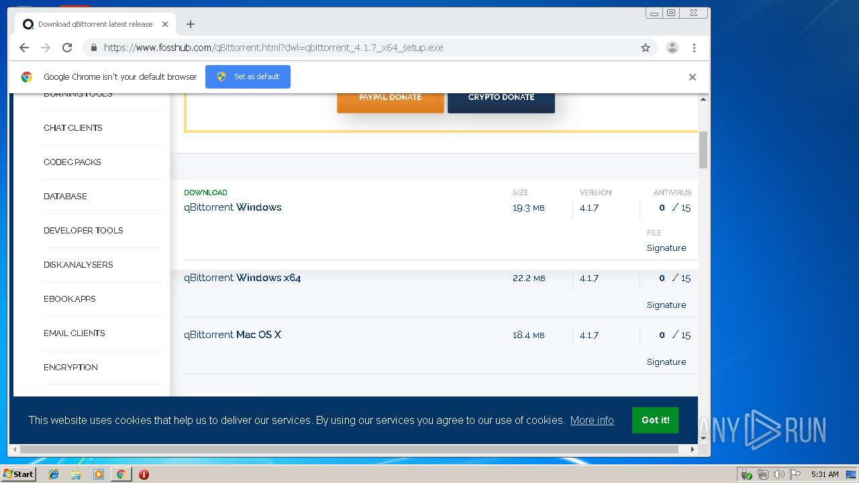Open the More info cookie link
The image size is (859, 483).
coord(592,421)
